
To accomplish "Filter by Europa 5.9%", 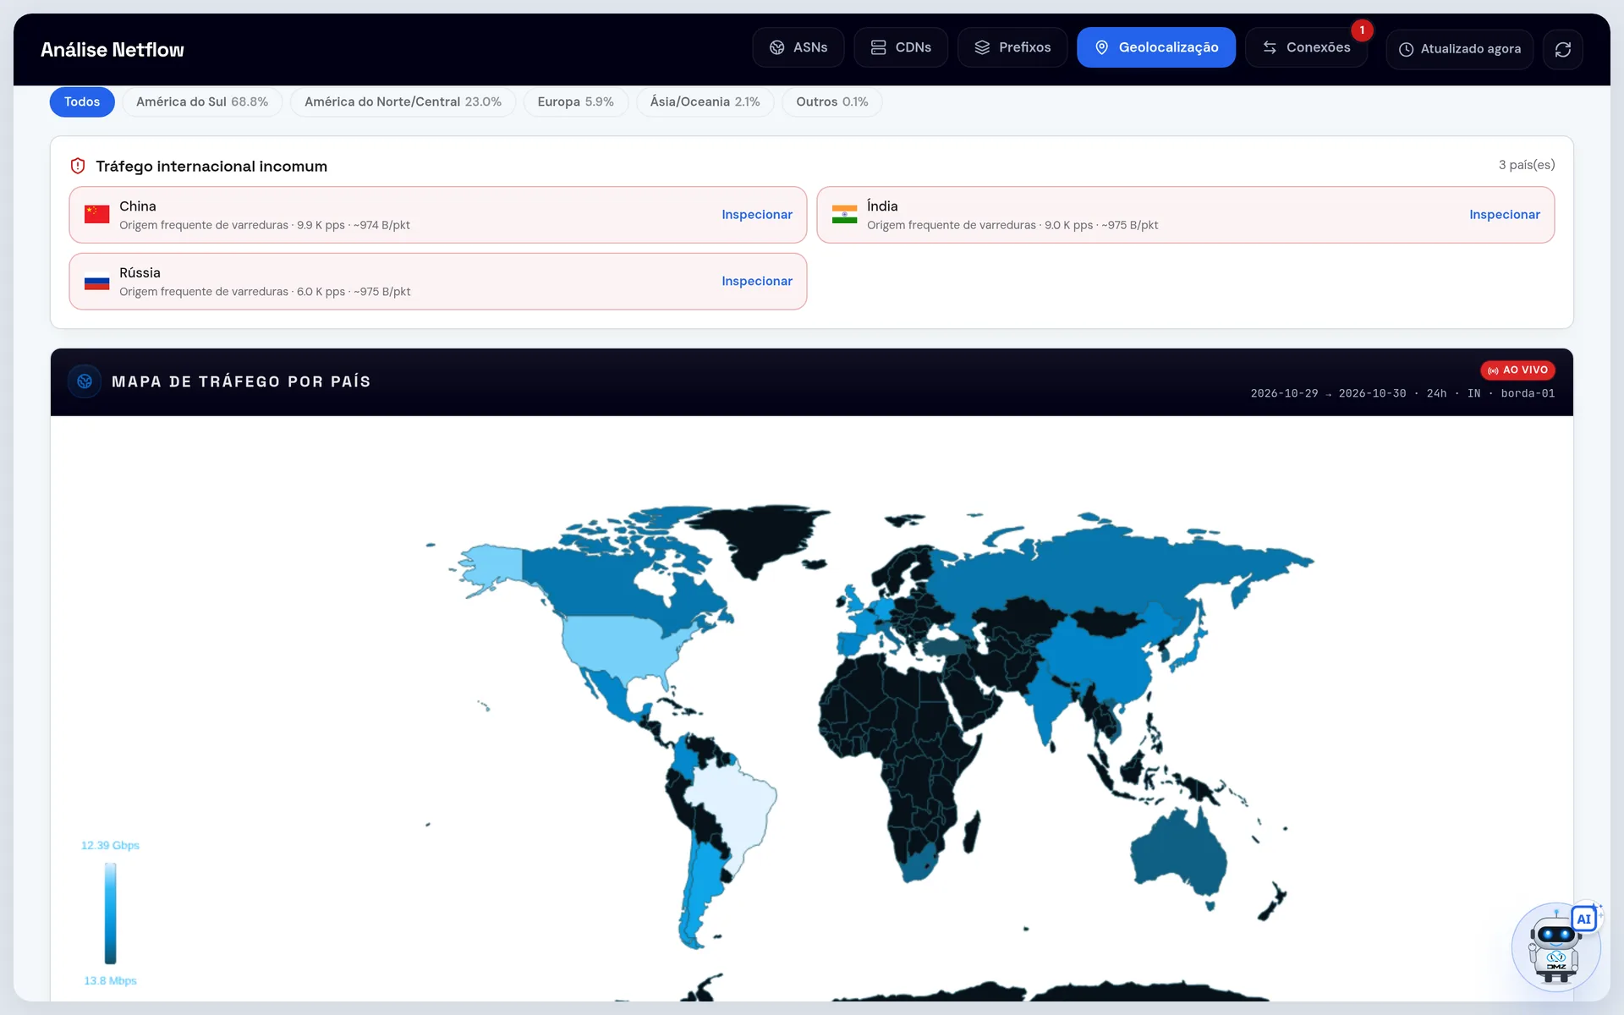I will click(575, 101).
